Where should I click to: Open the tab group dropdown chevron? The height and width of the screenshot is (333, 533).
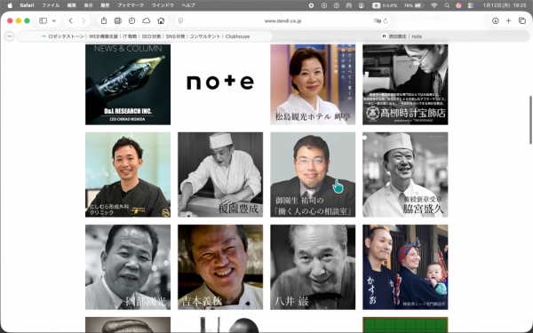pyautogui.click(x=53, y=20)
